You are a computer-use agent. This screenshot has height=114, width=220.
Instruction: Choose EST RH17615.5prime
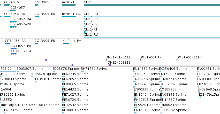coord(147,100)
